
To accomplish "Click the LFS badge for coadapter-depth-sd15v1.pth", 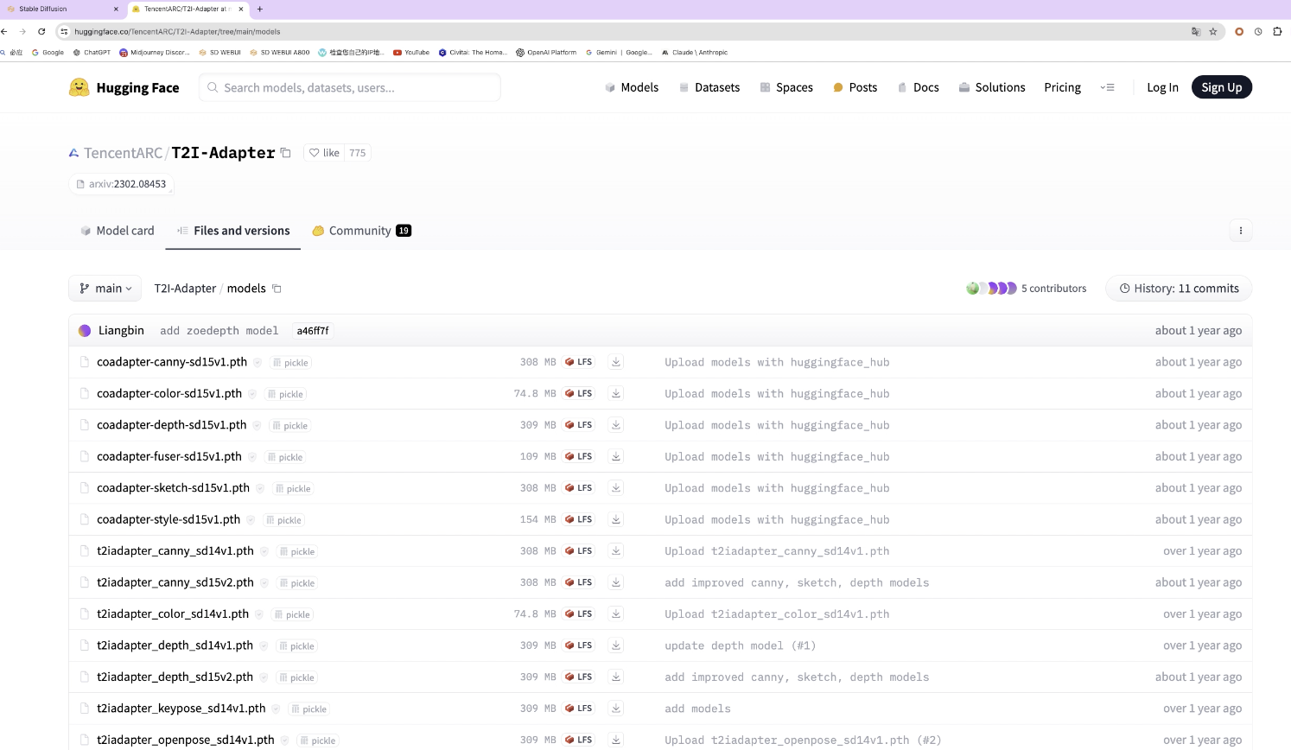I will (579, 425).
